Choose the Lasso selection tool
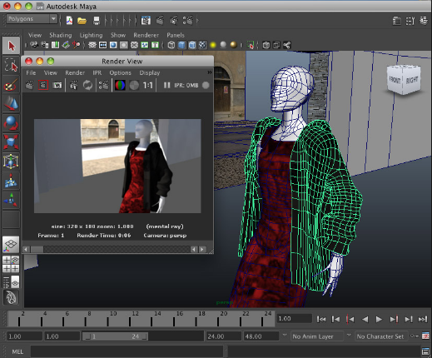The width and height of the screenshot is (432, 358). [x=11, y=65]
